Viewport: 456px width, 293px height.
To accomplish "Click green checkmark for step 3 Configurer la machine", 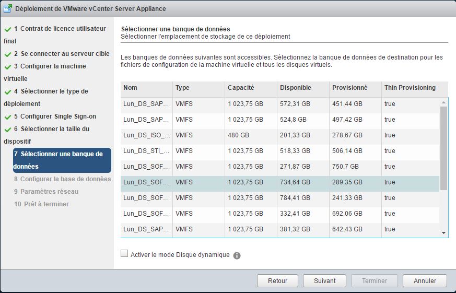I will (x=8, y=66).
